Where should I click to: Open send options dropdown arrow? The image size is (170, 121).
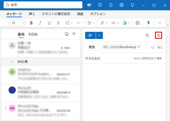click(99, 36)
